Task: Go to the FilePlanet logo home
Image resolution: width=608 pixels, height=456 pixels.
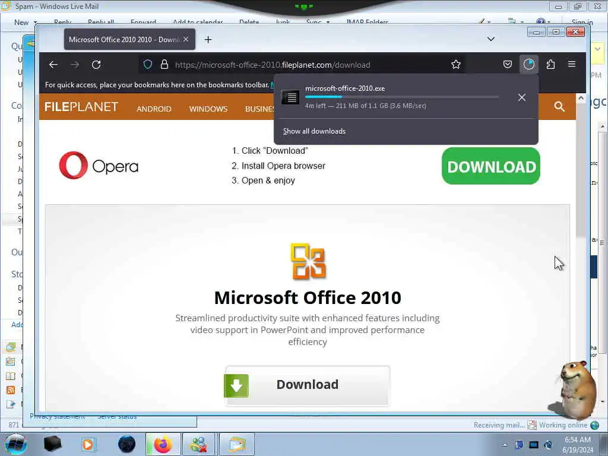Action: click(x=81, y=107)
